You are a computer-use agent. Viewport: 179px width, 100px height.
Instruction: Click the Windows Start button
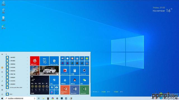coord(2,98)
